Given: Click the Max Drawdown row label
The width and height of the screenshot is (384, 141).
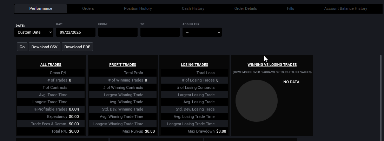Looking at the screenshot, I should click(201, 131).
